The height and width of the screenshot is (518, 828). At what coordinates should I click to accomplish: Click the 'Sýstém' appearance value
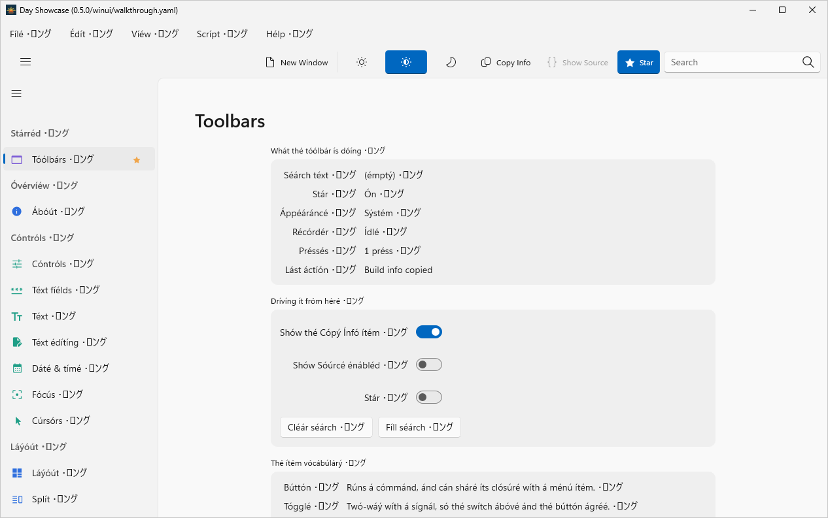pos(392,213)
